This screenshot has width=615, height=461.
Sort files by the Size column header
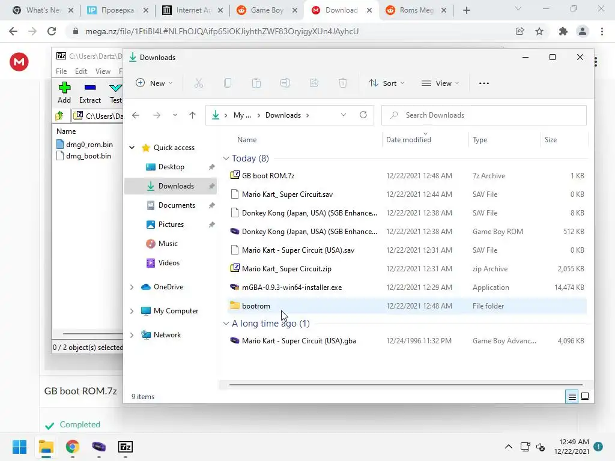[x=551, y=140]
